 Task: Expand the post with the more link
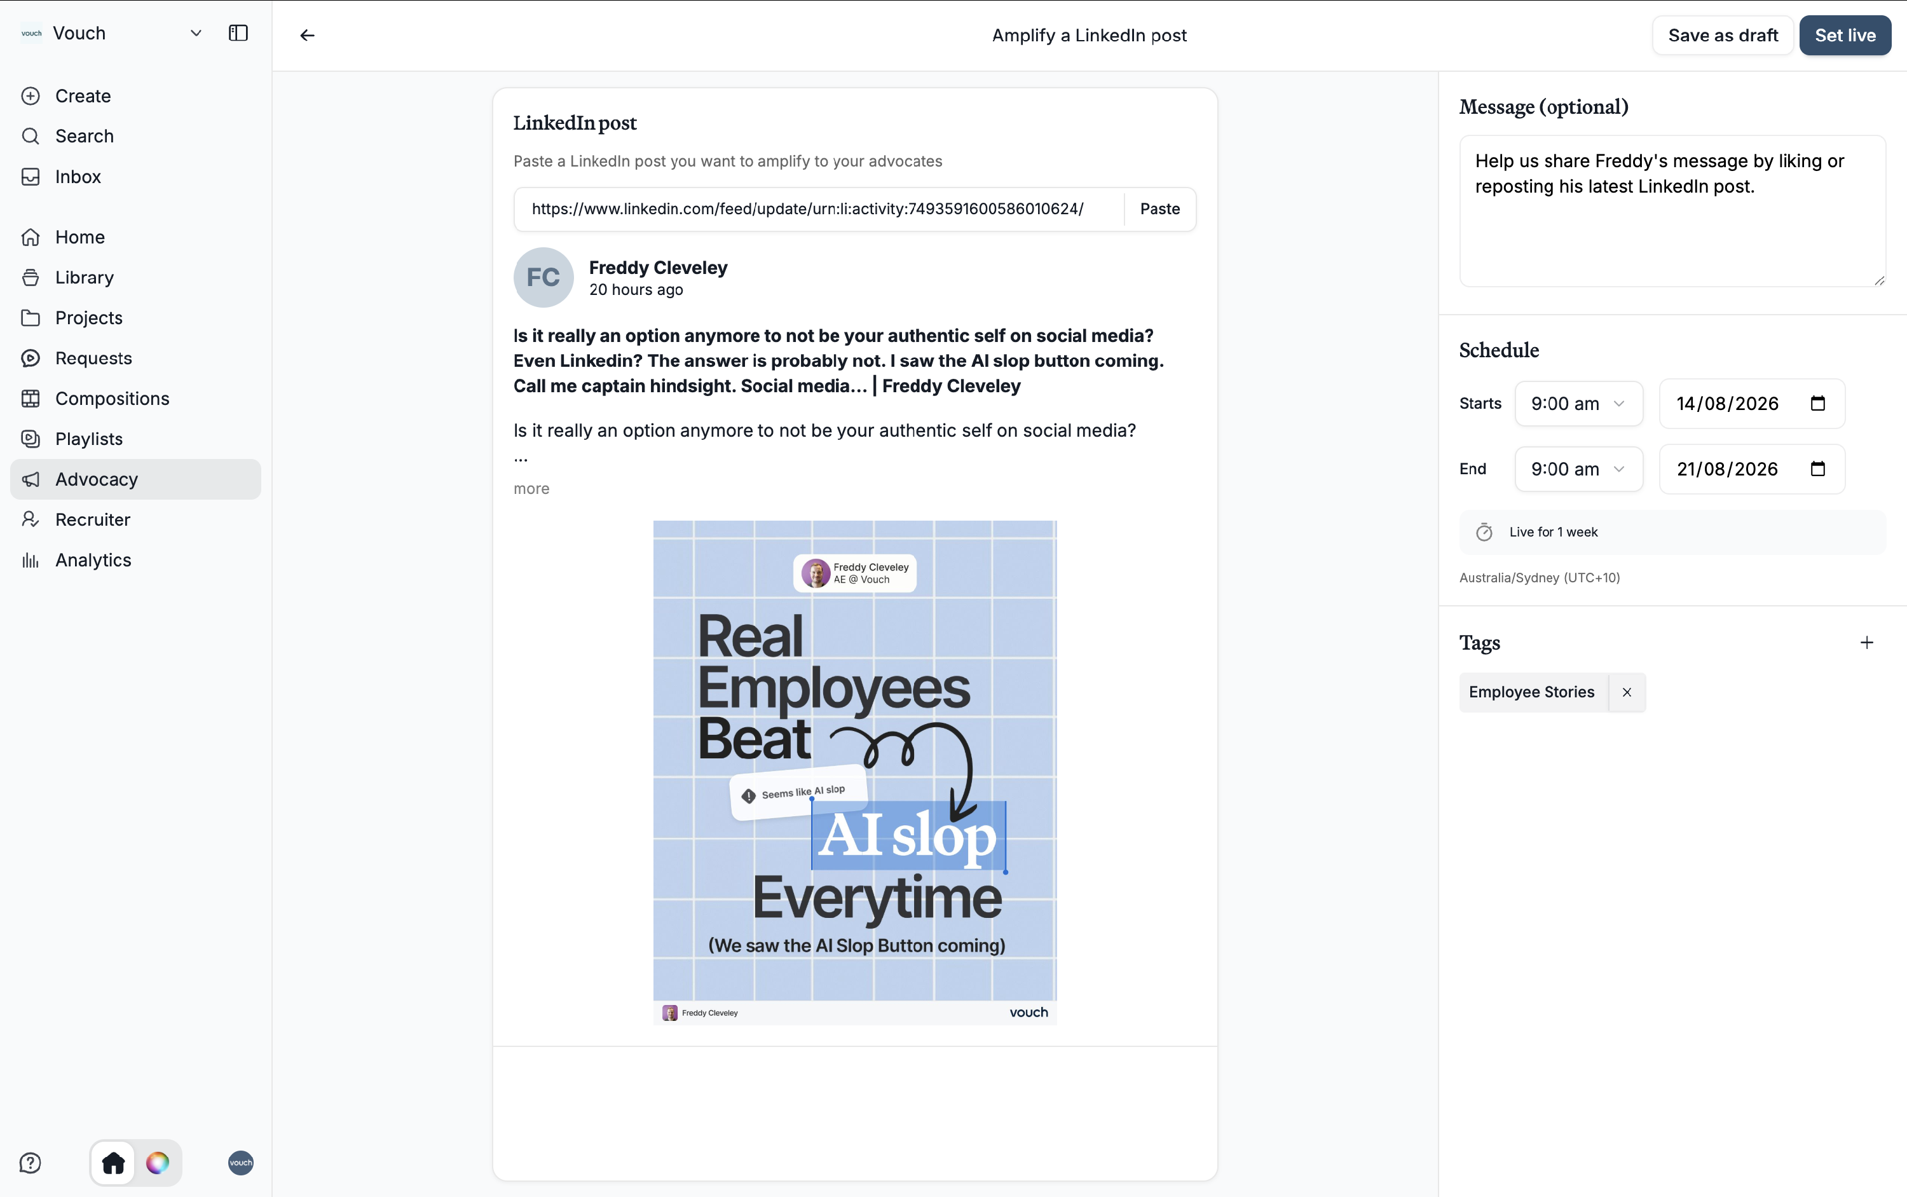pyautogui.click(x=531, y=488)
